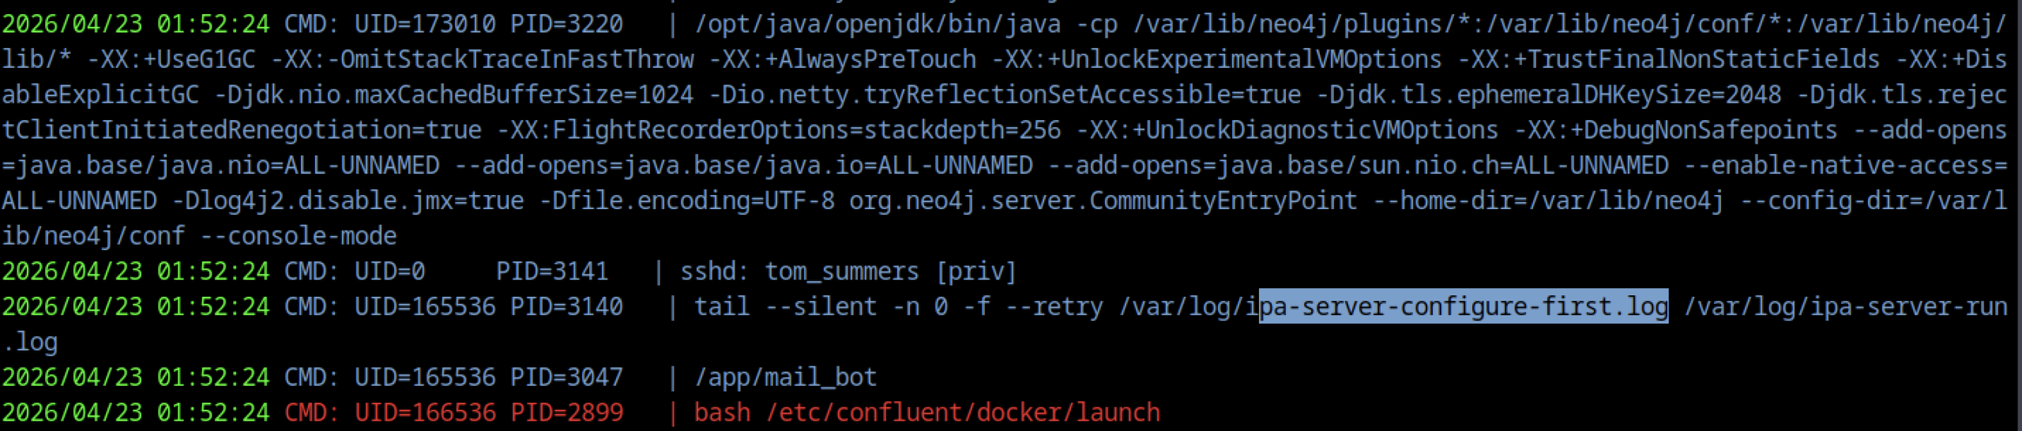This screenshot has width=2022, height=431.
Task: Click the red bash /etc/confluent/docker/launch command
Action: [926, 412]
